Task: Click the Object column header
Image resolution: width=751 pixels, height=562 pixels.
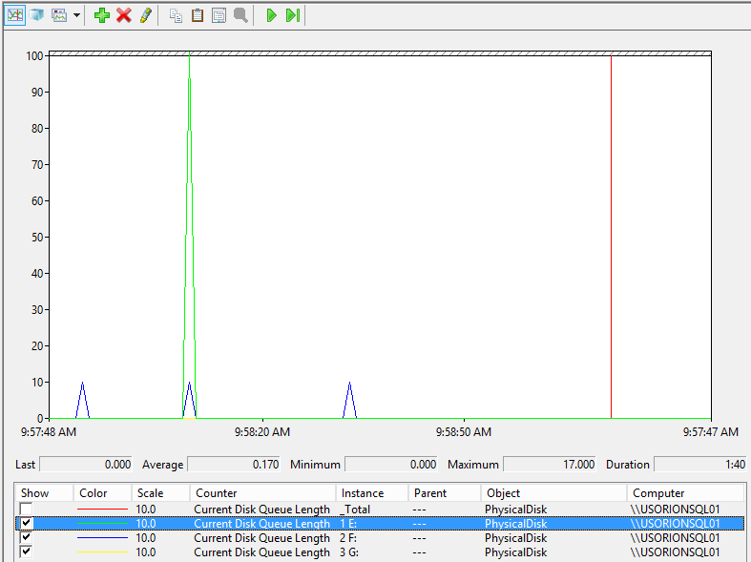Action: coord(553,493)
